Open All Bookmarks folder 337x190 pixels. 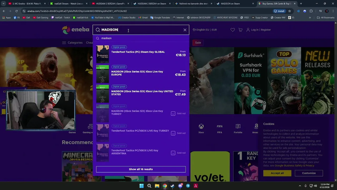(326, 18)
